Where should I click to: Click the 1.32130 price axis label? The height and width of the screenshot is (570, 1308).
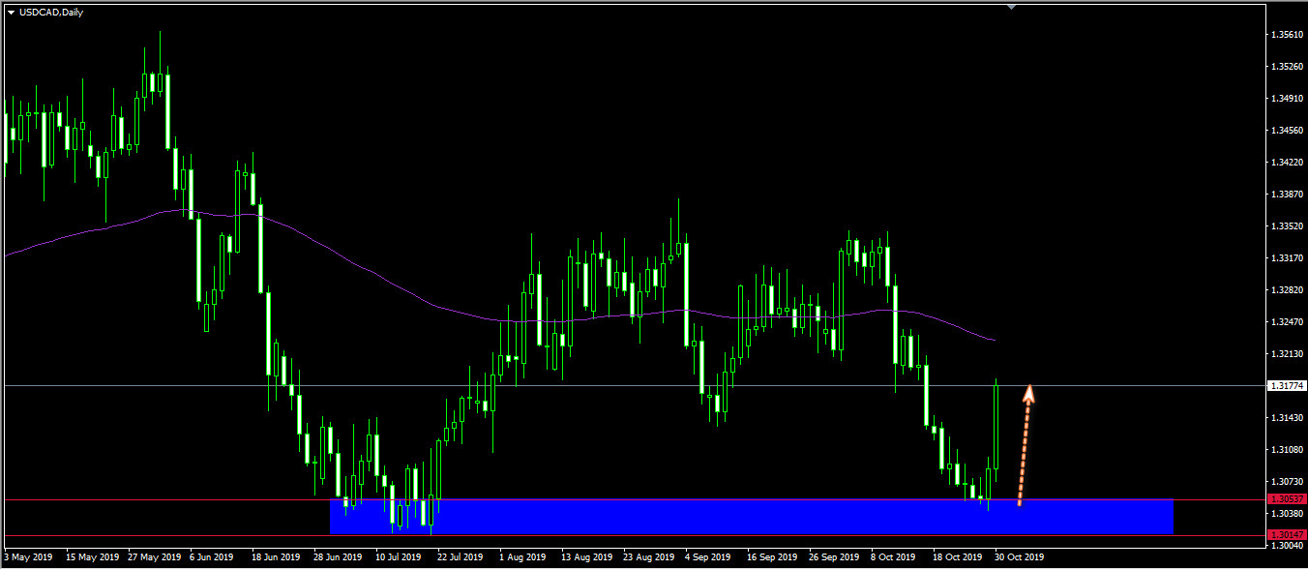point(1287,354)
